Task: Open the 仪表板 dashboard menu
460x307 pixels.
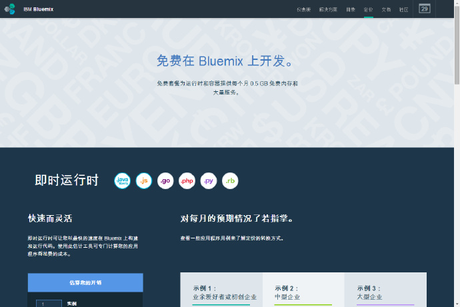Action: pyautogui.click(x=303, y=10)
